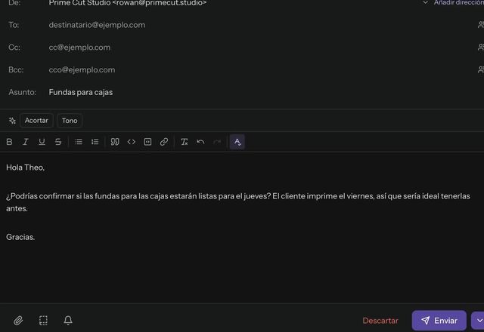Image resolution: width=484 pixels, height=332 pixels.
Task: Click the AI sparkle icon
Action: [12, 121]
